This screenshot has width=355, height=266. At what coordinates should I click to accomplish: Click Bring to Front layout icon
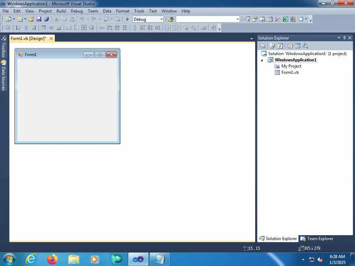point(186,28)
